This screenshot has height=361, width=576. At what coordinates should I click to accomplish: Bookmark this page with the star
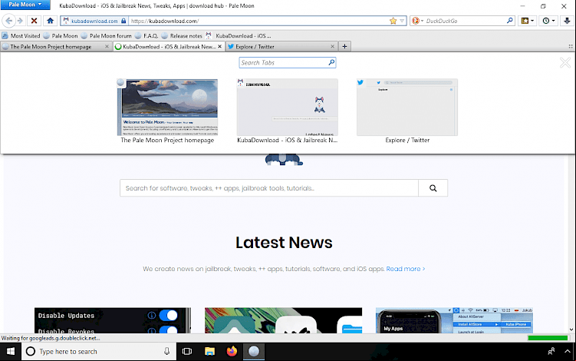[x=393, y=21]
